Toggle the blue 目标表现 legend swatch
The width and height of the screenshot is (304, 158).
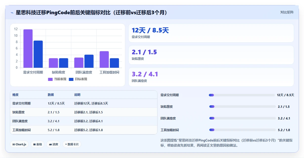pyautogui.click(x=71, y=79)
